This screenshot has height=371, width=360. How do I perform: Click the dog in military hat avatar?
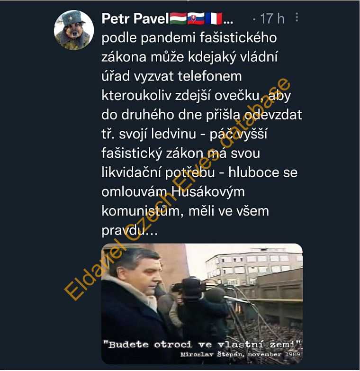pyautogui.click(x=74, y=30)
